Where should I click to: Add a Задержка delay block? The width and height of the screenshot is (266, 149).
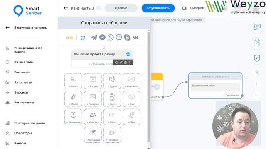point(73,117)
